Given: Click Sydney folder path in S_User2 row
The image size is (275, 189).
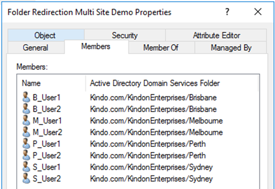Looking at the screenshot, I should coord(151,179).
